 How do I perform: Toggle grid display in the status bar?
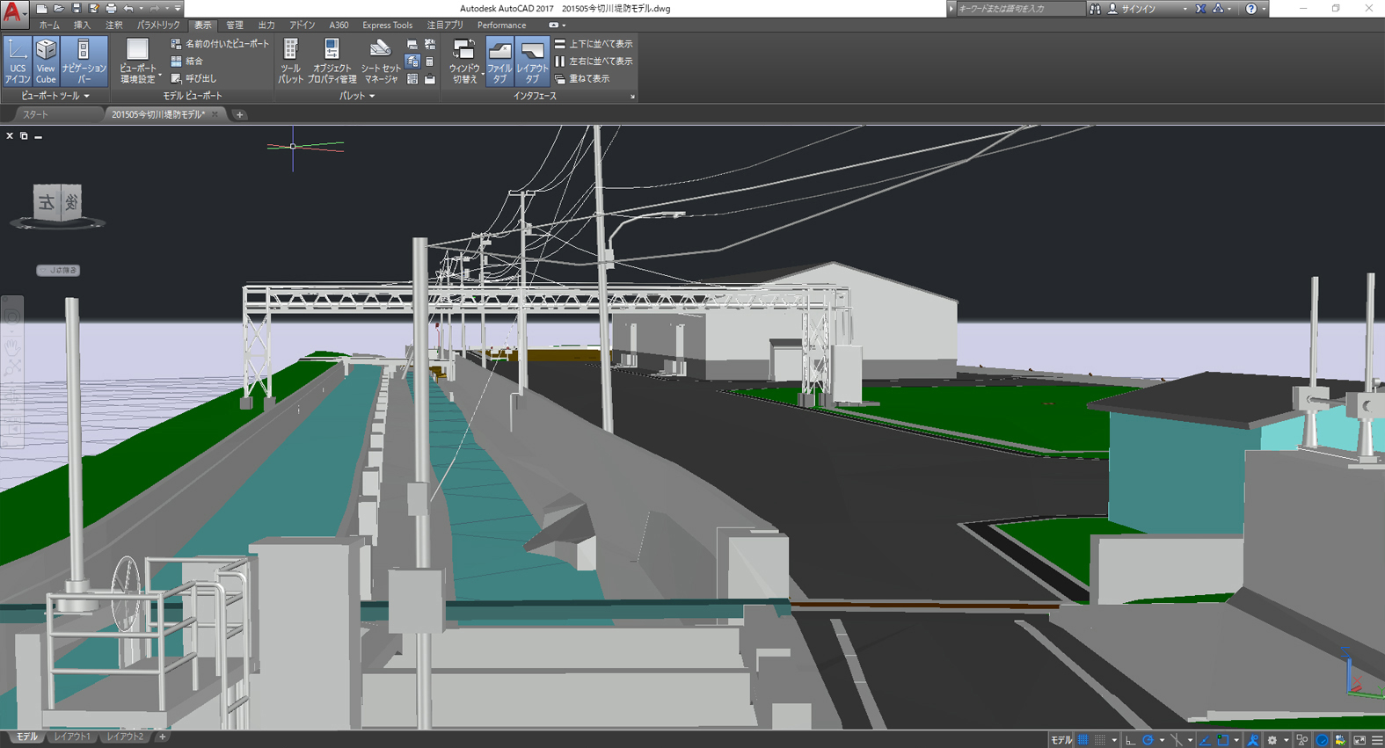(1082, 740)
